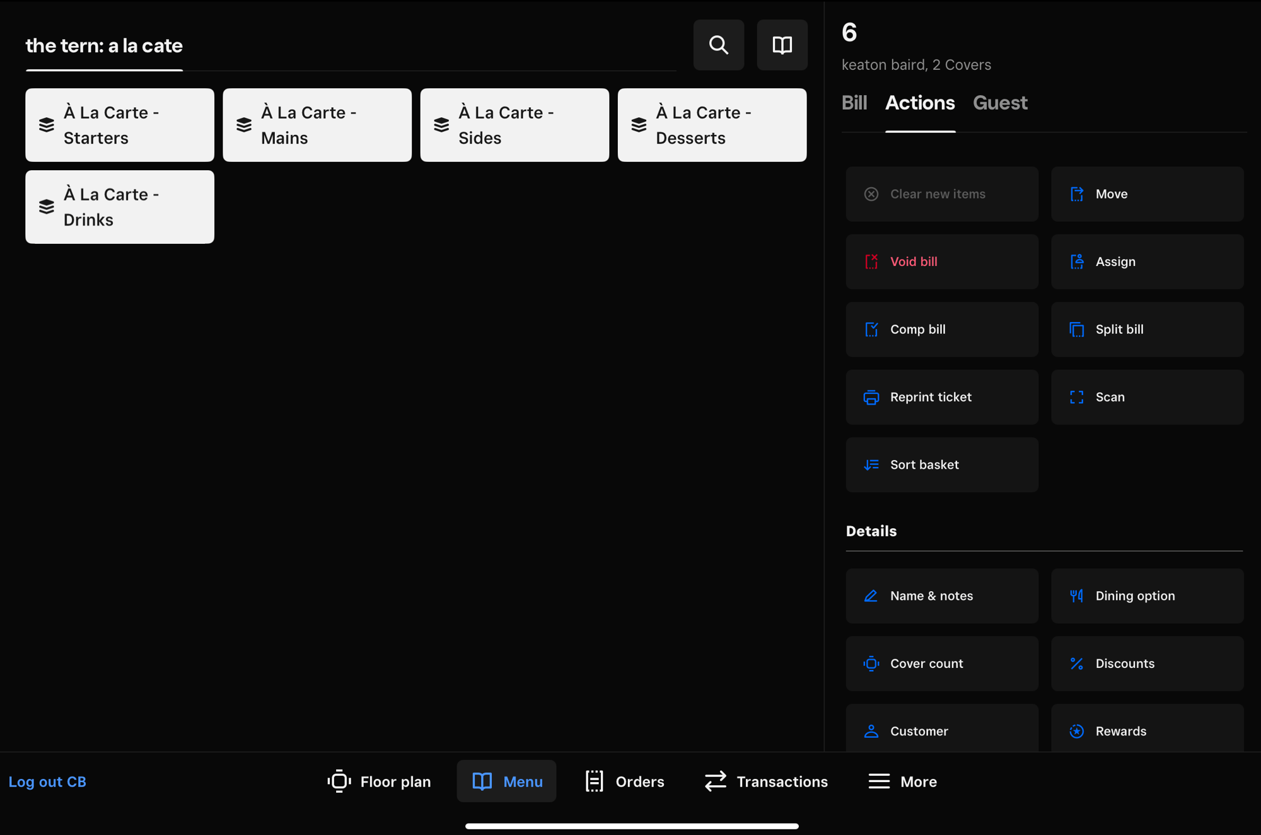Switch to the Bill tab
The image size is (1261, 835).
tap(855, 103)
